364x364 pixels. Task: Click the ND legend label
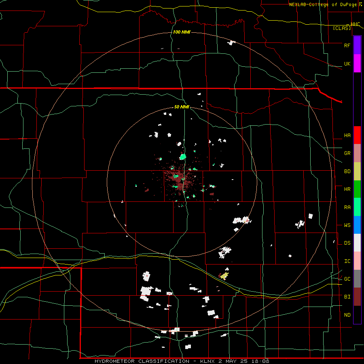point(347,315)
